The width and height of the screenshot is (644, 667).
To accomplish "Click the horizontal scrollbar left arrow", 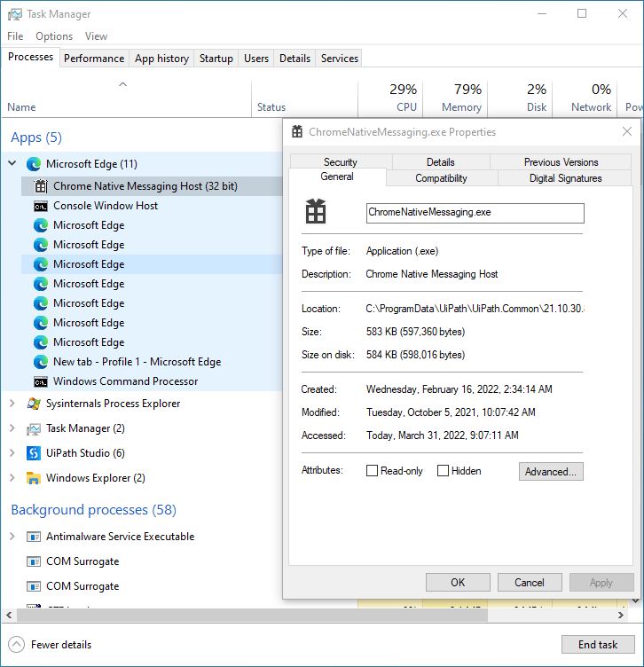I will click(9, 615).
